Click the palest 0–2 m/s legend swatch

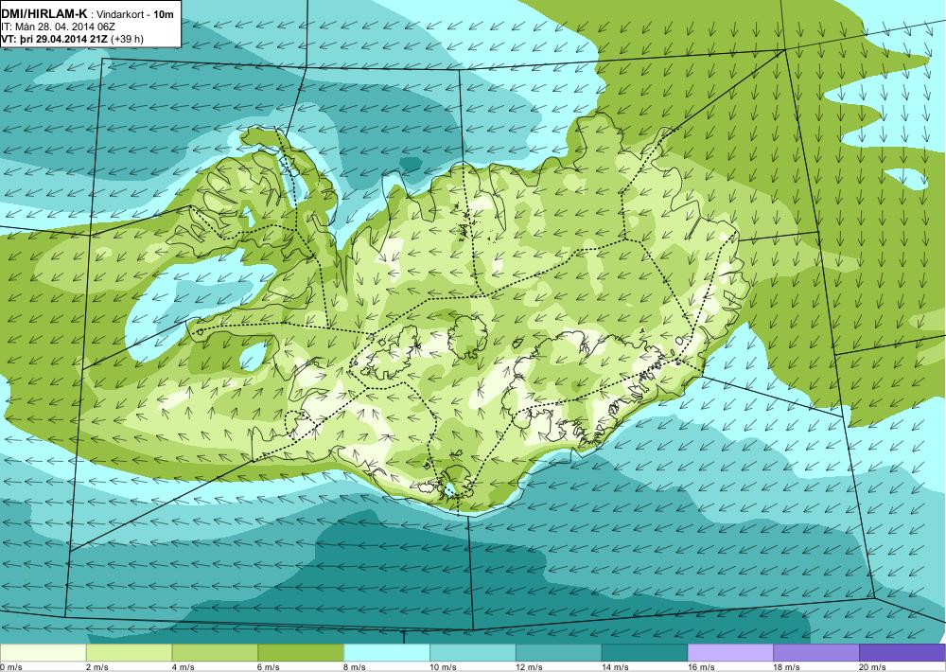[44, 653]
